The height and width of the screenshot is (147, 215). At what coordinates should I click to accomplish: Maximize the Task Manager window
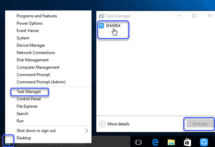[194, 16]
